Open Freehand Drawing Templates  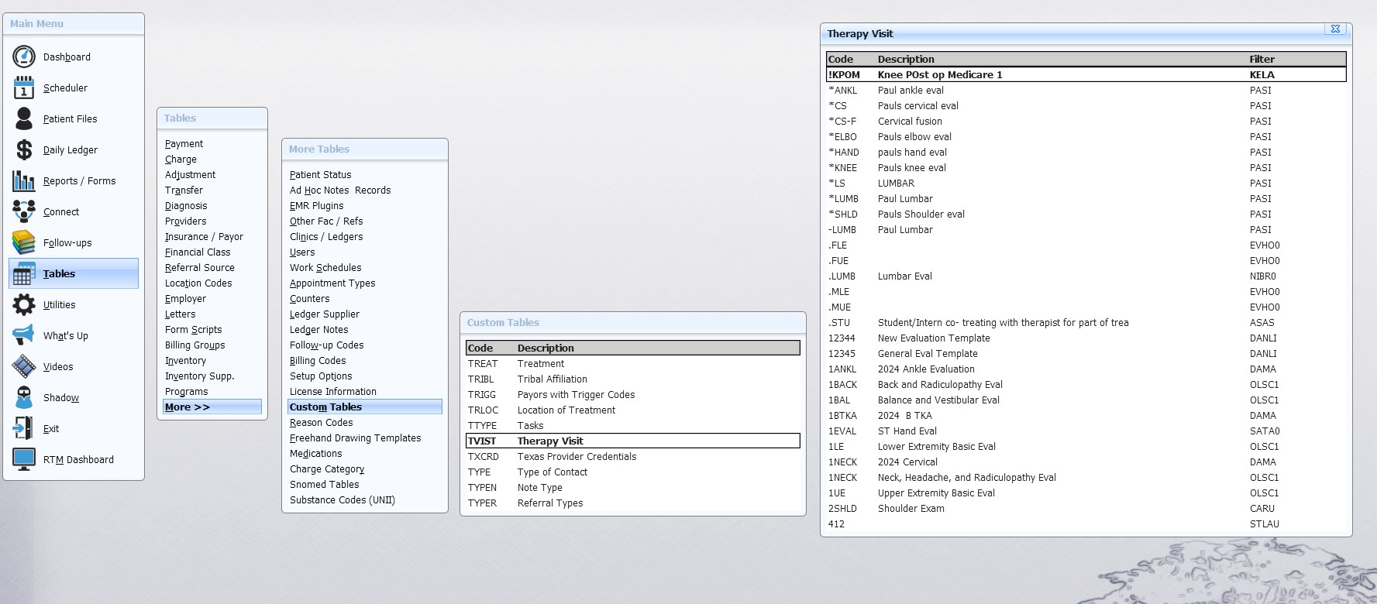(356, 438)
